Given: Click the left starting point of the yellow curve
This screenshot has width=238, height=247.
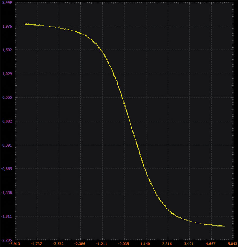Looking at the screenshot, I should (x=24, y=24).
